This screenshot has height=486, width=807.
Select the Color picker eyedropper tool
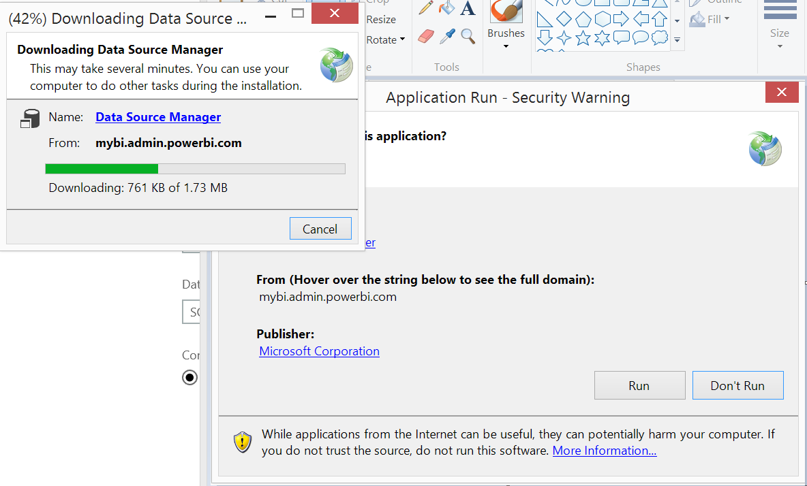click(447, 36)
